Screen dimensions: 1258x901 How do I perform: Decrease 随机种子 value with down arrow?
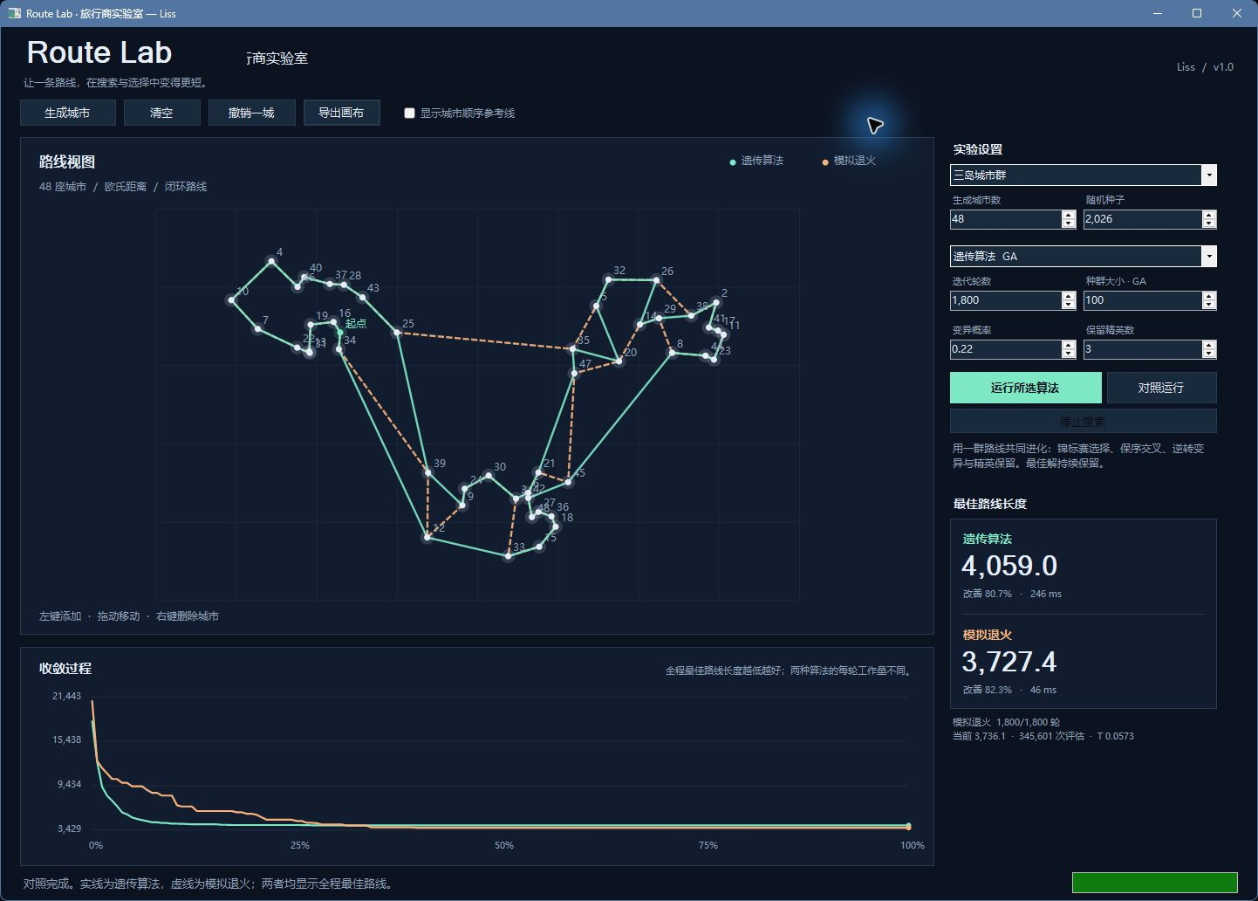pyautogui.click(x=1208, y=224)
